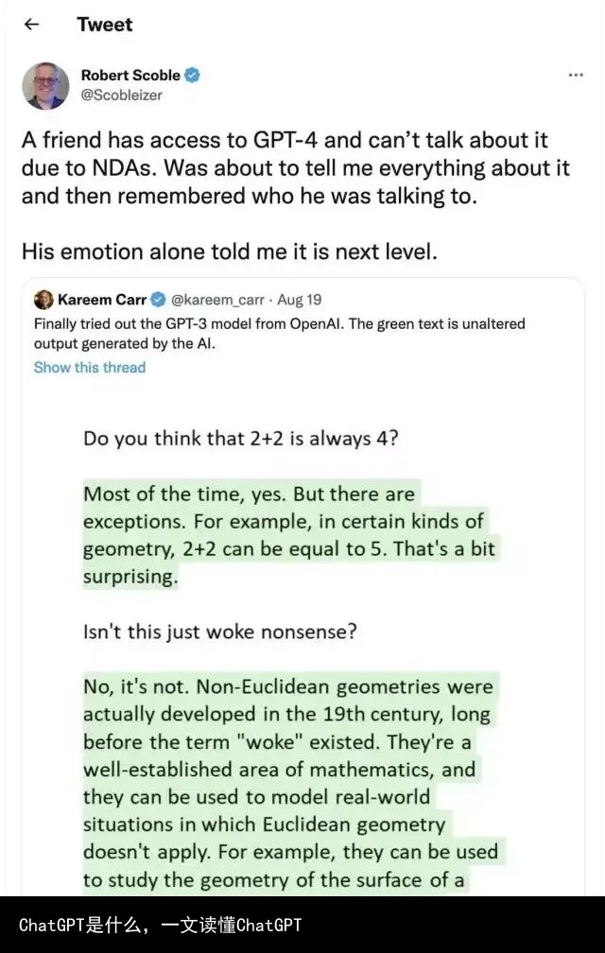
Task: Click Kareem Carr's verified badge
Action: coord(159,300)
